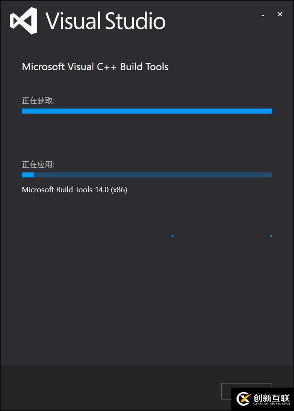
Task: Click the "Visual Studio" title text
Action: (x=105, y=21)
